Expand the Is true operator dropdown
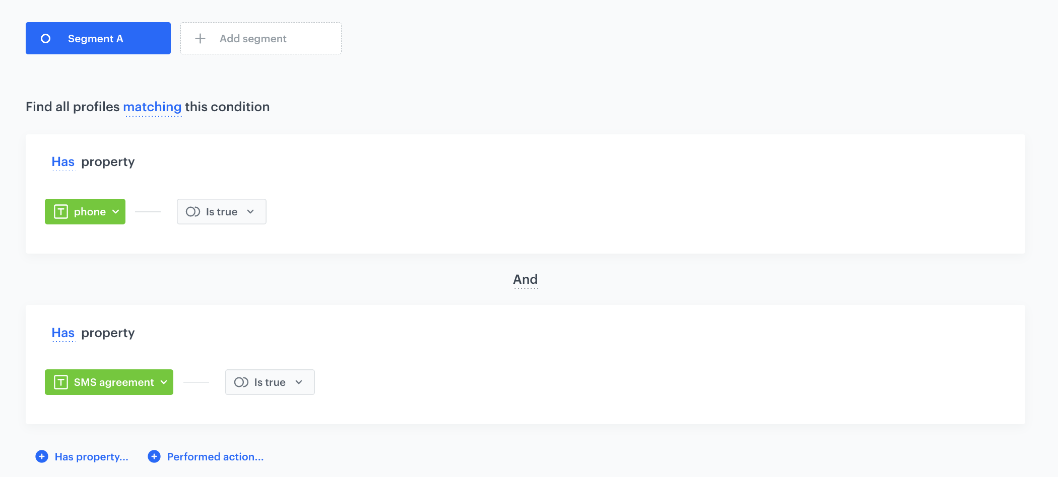1058x477 pixels. coord(250,211)
